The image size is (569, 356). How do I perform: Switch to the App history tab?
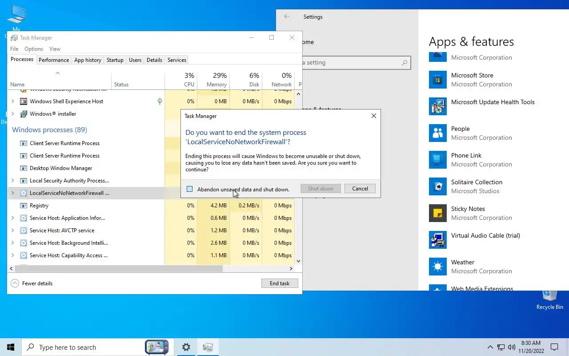pos(88,60)
